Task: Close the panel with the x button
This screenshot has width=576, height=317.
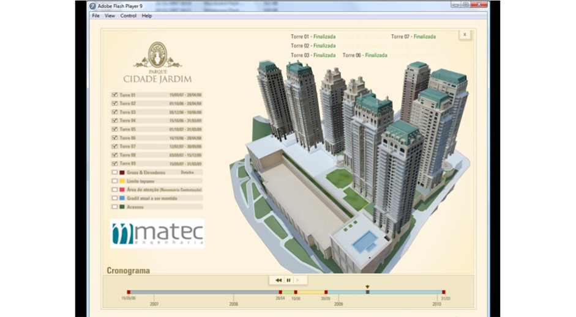Action: click(x=465, y=35)
